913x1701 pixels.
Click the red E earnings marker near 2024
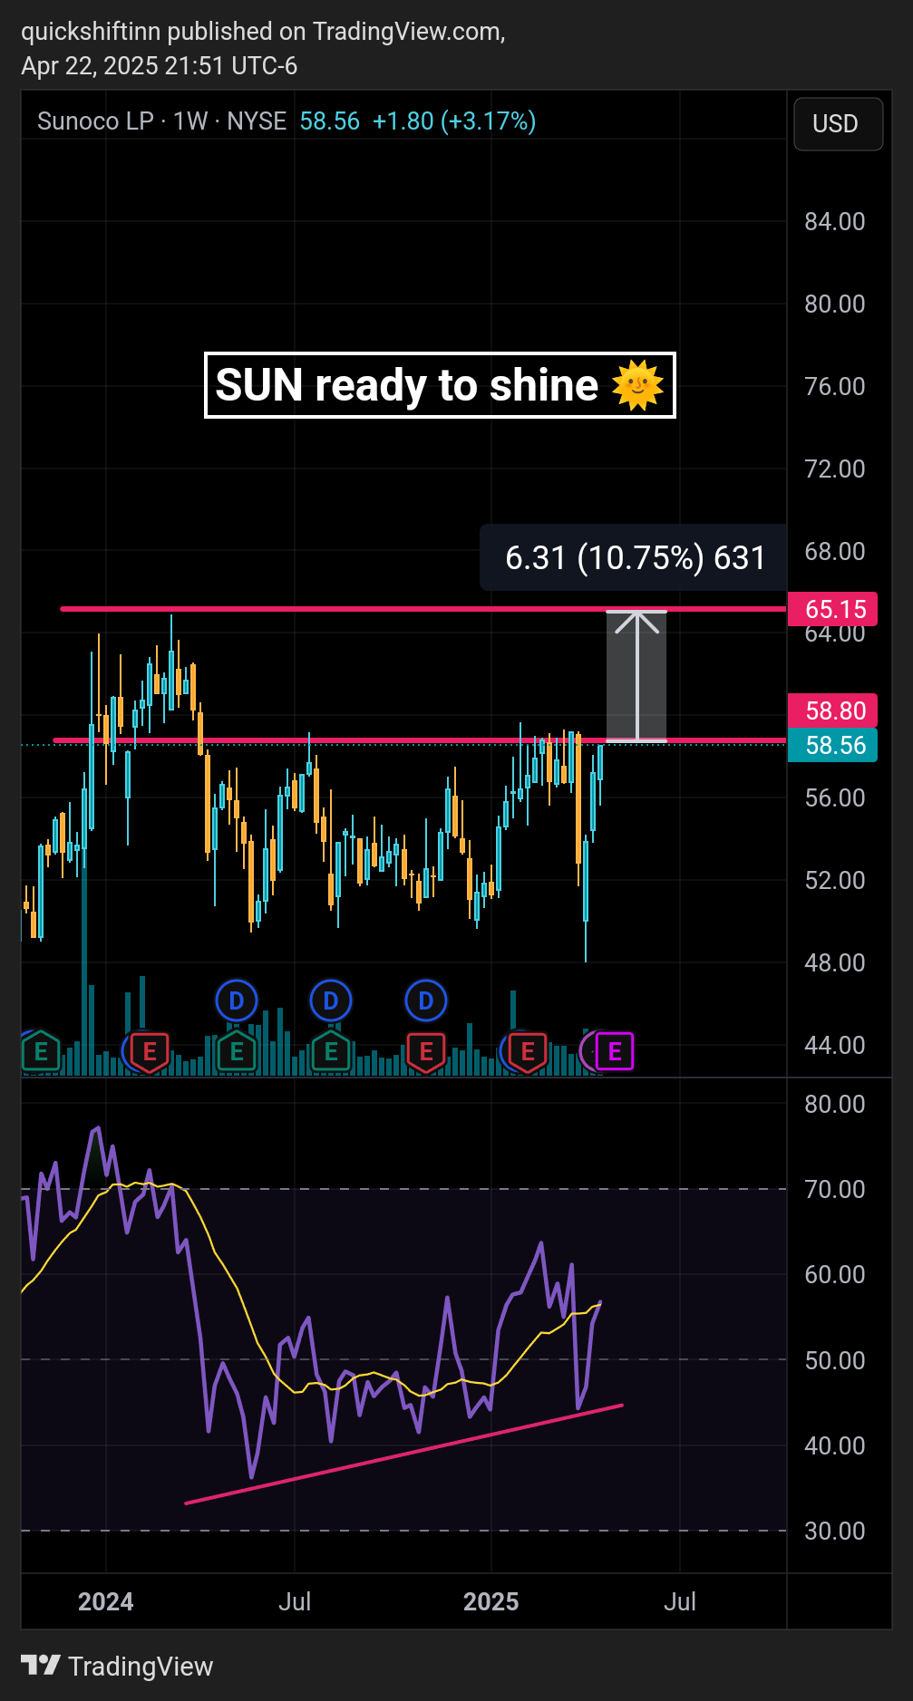150,1052
